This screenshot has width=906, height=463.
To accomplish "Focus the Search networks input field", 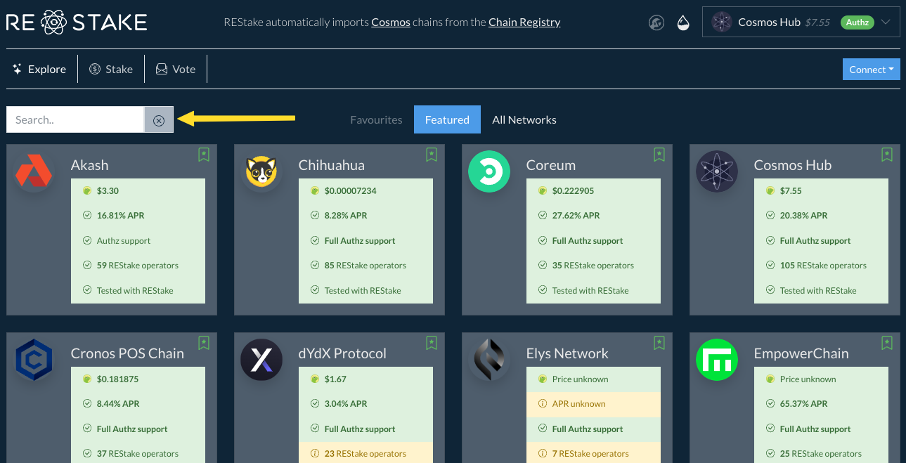I will click(75, 120).
